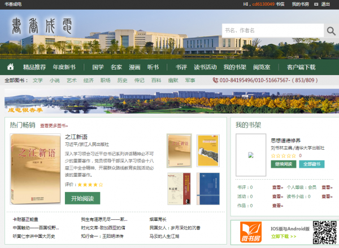Click the magnifier search icon
The height and width of the screenshot is (248, 339).
tap(331, 31)
